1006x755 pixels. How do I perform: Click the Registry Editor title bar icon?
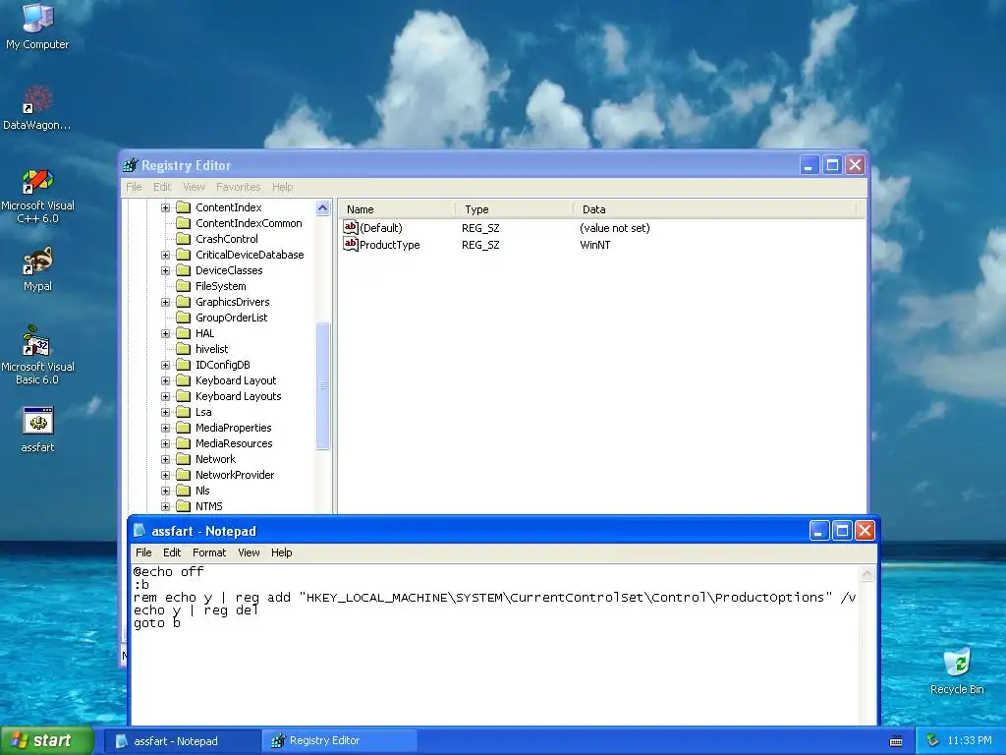click(131, 165)
